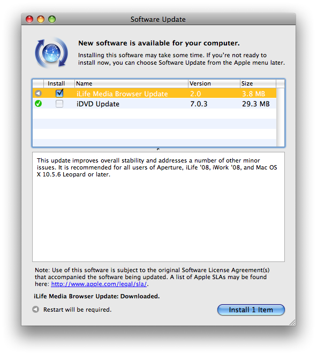Click the Software Update window title
317x355 pixels.
(158, 19)
